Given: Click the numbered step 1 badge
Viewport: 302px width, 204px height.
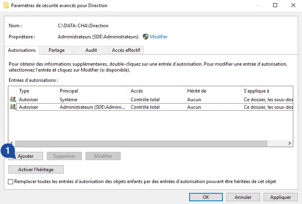Looking at the screenshot, I should click(8, 151).
